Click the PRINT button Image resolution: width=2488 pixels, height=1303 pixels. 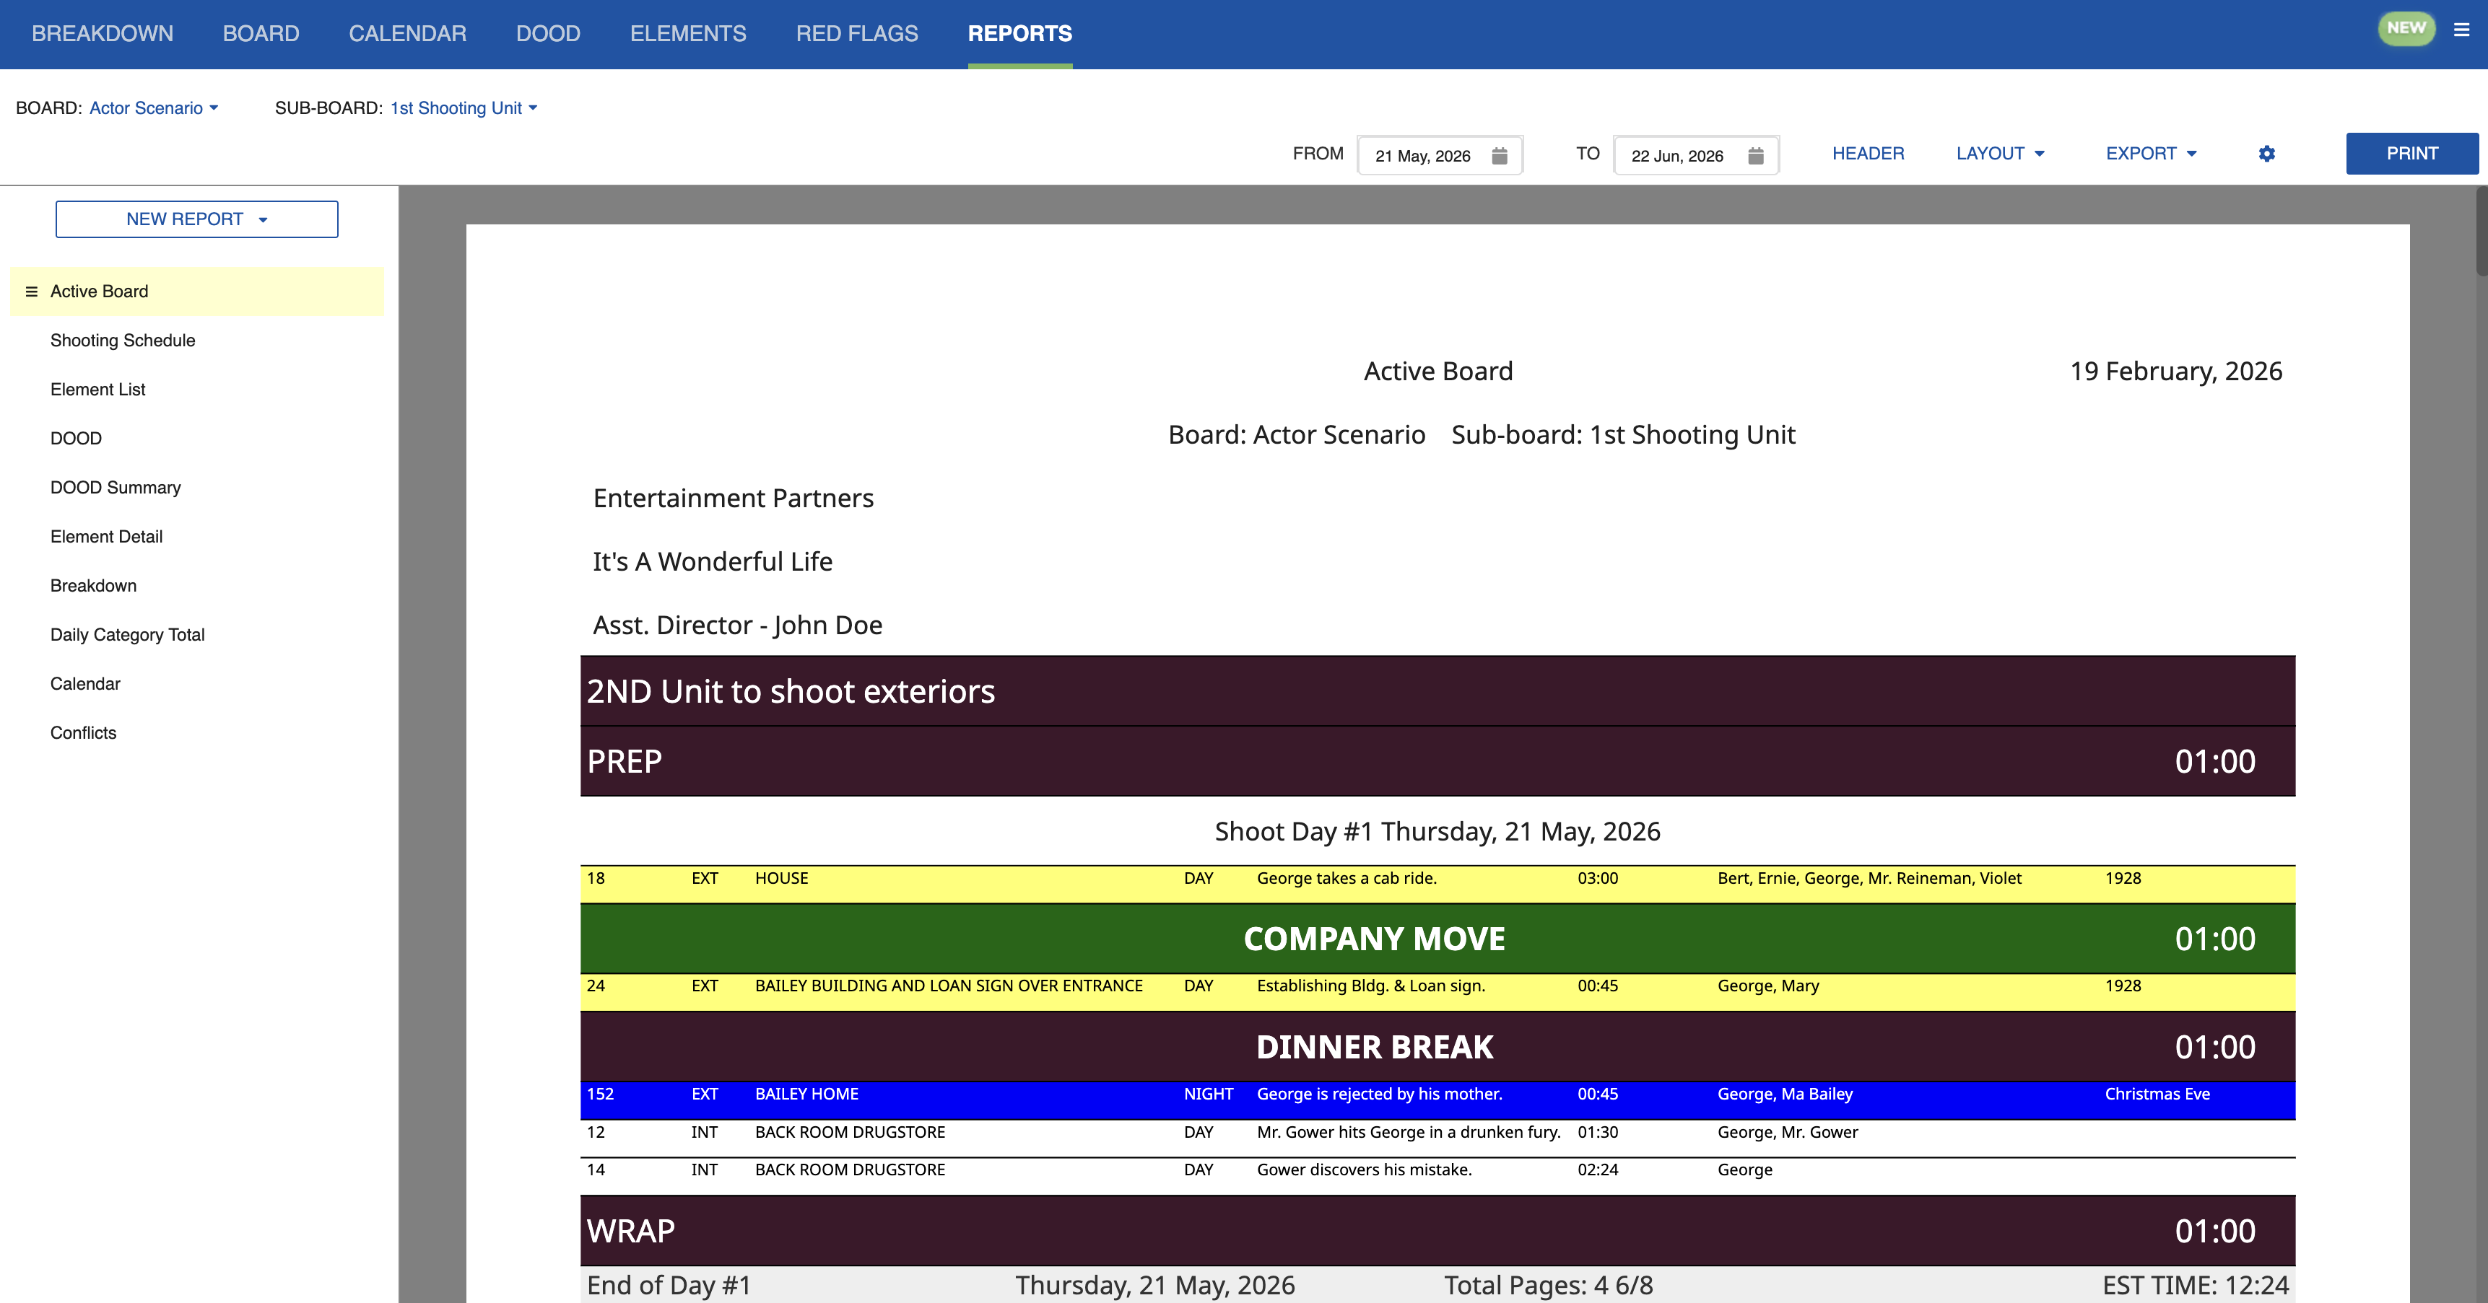[2411, 152]
